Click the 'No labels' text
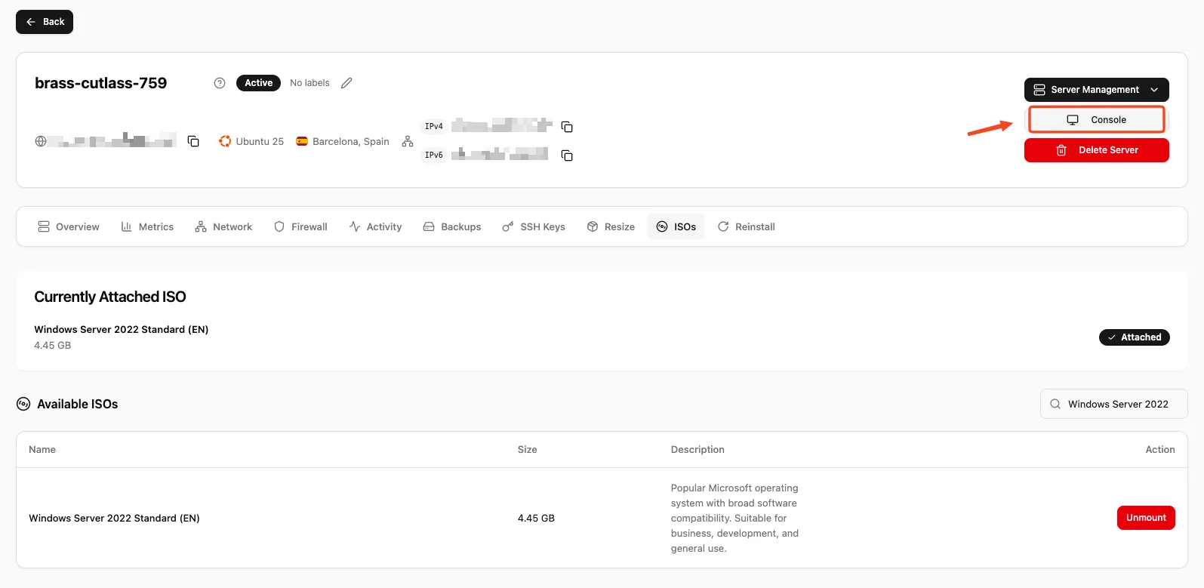Image resolution: width=1204 pixels, height=588 pixels. [x=309, y=83]
